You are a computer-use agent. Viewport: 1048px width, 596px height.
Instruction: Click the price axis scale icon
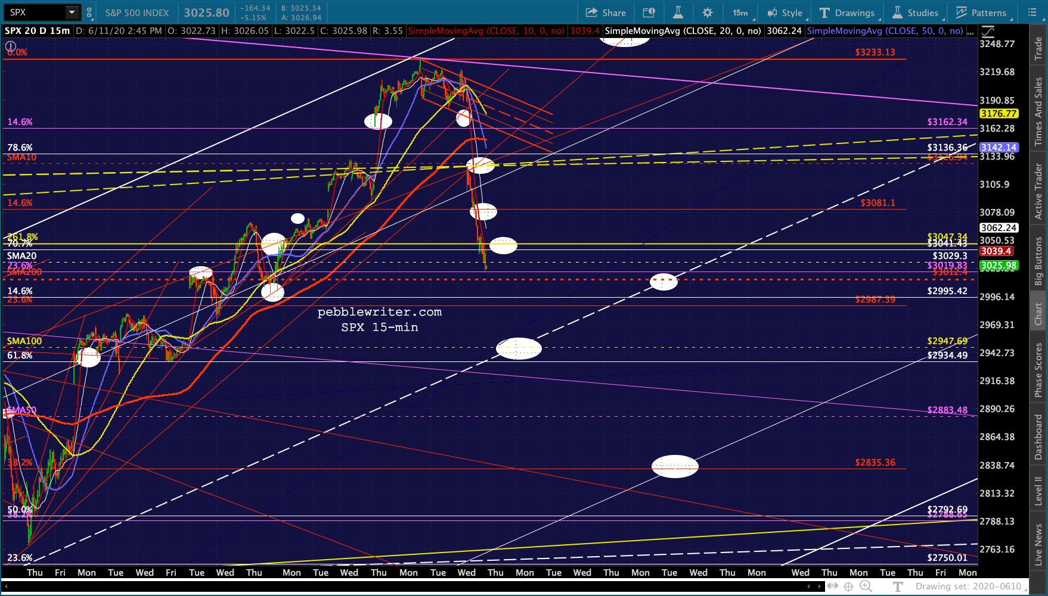point(988,31)
